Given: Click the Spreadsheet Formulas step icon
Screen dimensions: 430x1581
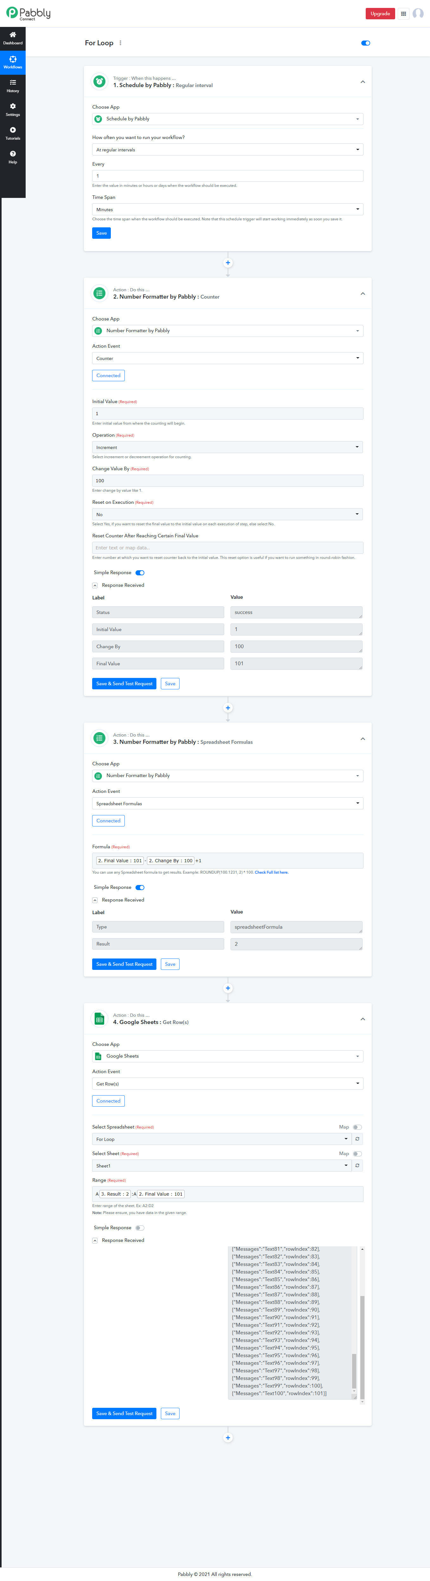Looking at the screenshot, I should click(x=99, y=738).
